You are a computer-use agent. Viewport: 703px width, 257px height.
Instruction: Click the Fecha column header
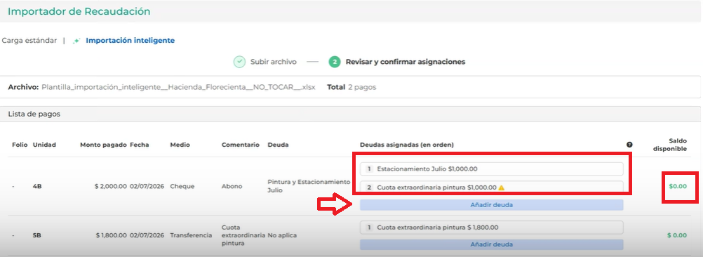[140, 145]
